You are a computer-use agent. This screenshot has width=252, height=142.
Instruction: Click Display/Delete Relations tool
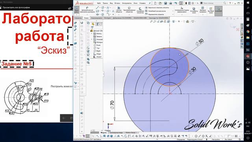coord(182,9)
